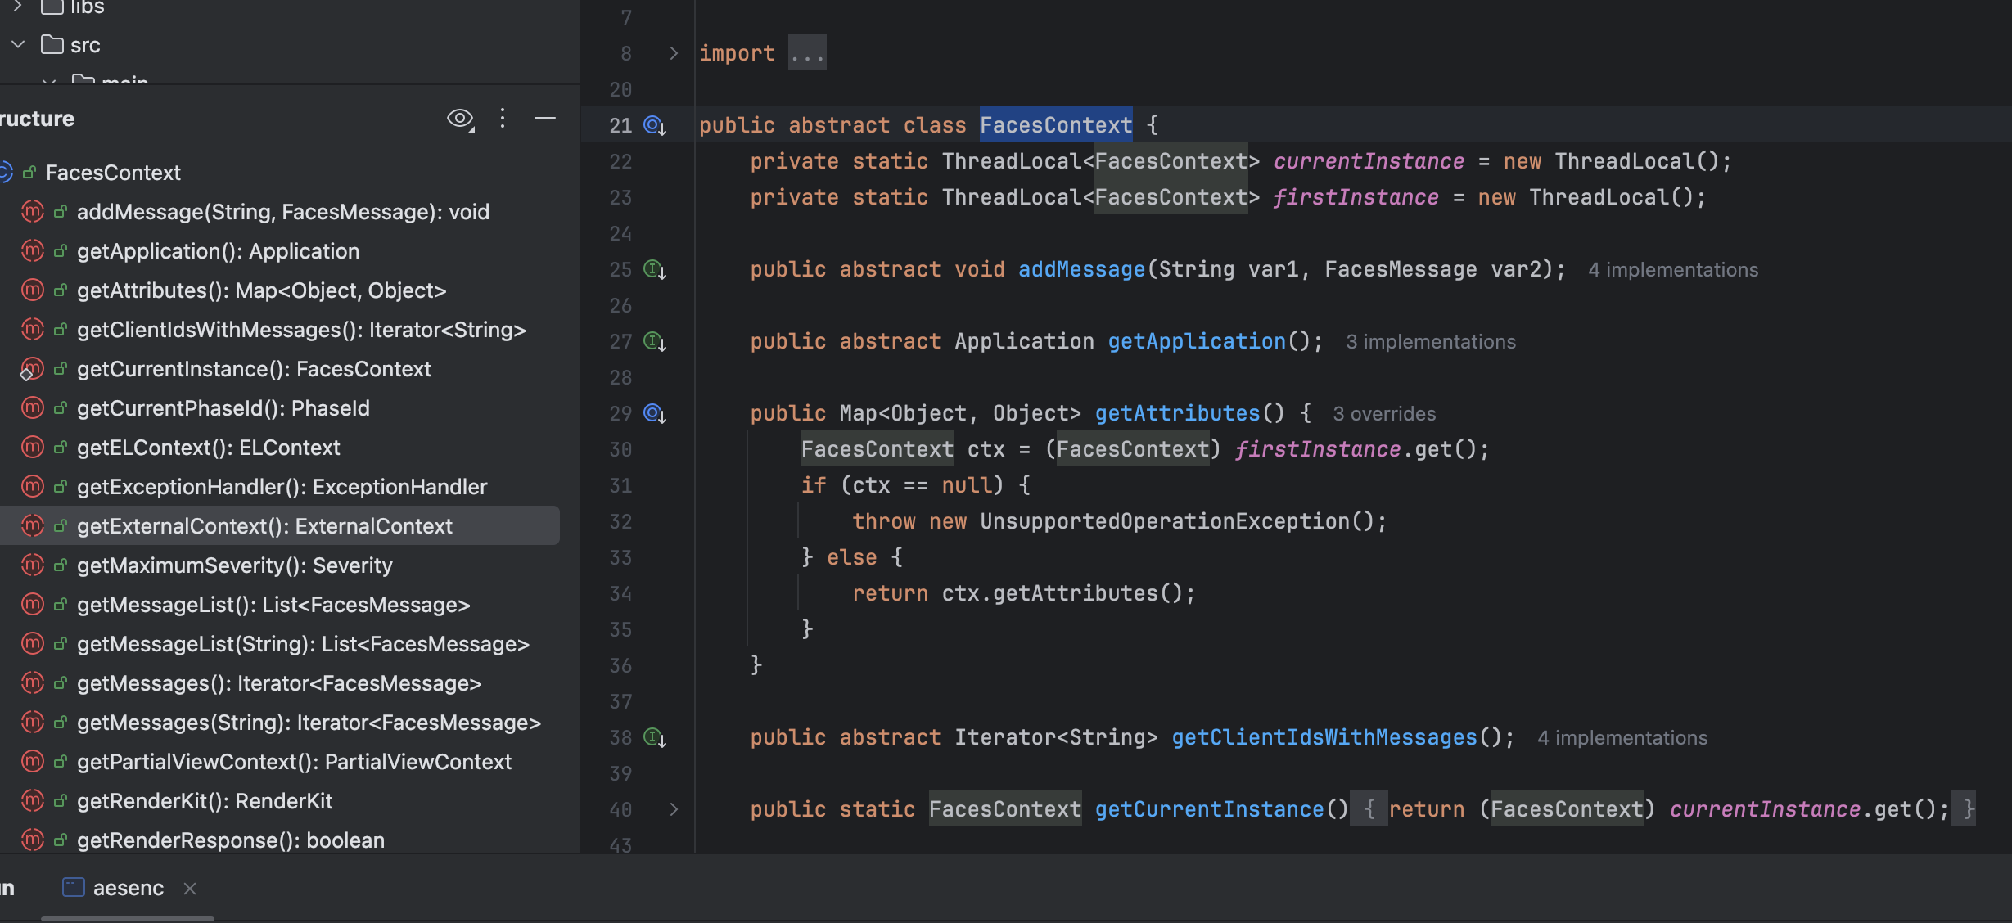Expand folded getCurrentInstance method on line 40
2012x923 pixels.
click(674, 809)
